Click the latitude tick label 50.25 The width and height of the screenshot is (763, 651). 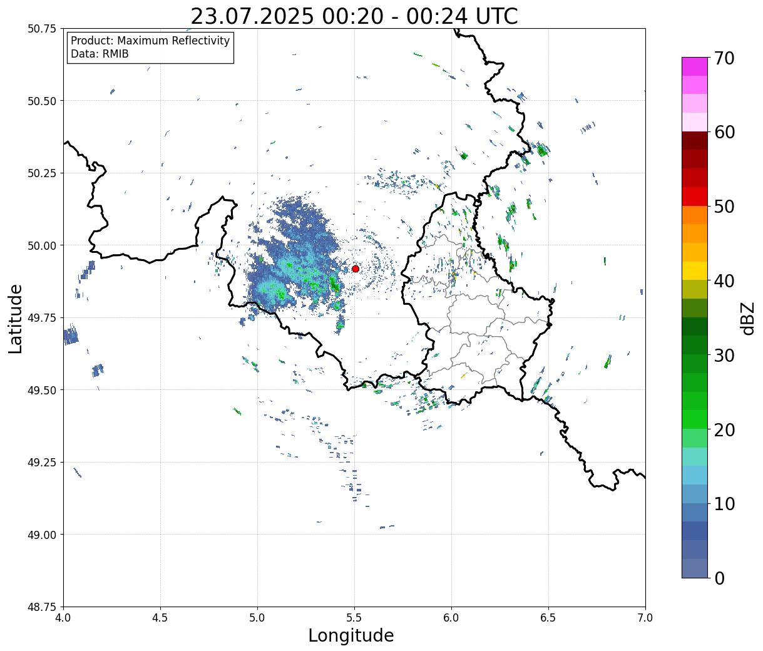click(x=42, y=173)
